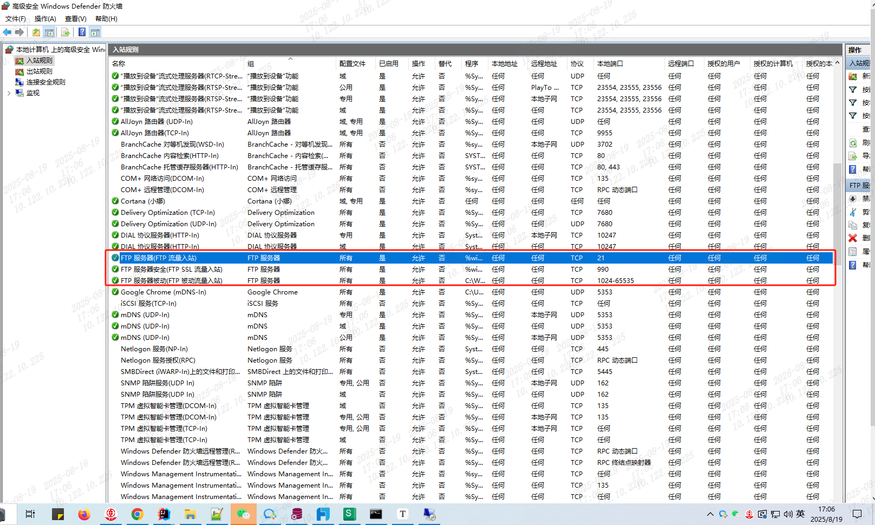This screenshot has height=525, width=875.
Task: Click the green check icon of AllJoyn 路由器(TCP-In)
Action: pyautogui.click(x=115, y=133)
